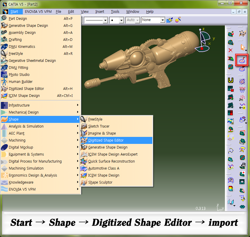Click the CATIA Start logo icon
Viewport: 250px width, 237px height.
5,12
